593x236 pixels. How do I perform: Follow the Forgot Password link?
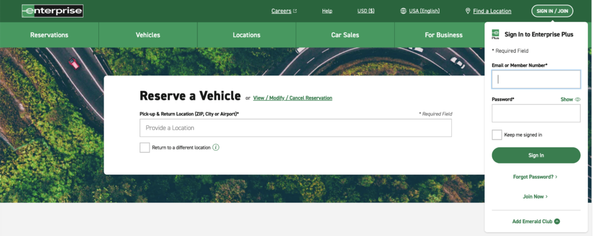535,176
